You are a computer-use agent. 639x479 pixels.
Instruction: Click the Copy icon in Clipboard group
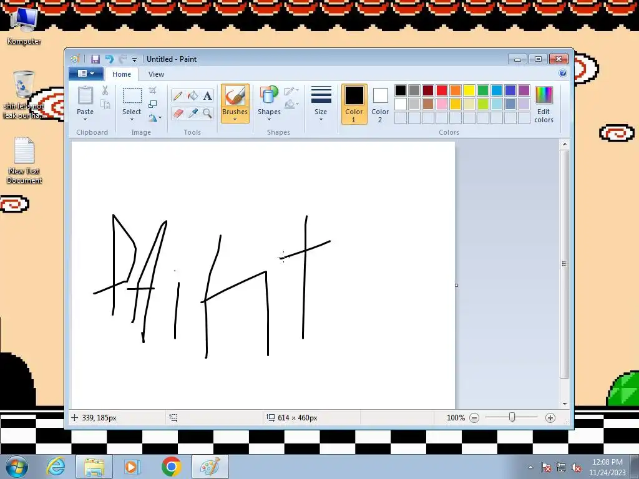(105, 105)
